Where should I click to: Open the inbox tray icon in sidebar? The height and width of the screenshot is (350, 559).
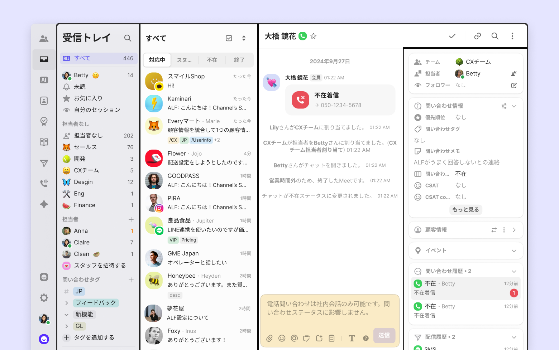pyautogui.click(x=44, y=59)
